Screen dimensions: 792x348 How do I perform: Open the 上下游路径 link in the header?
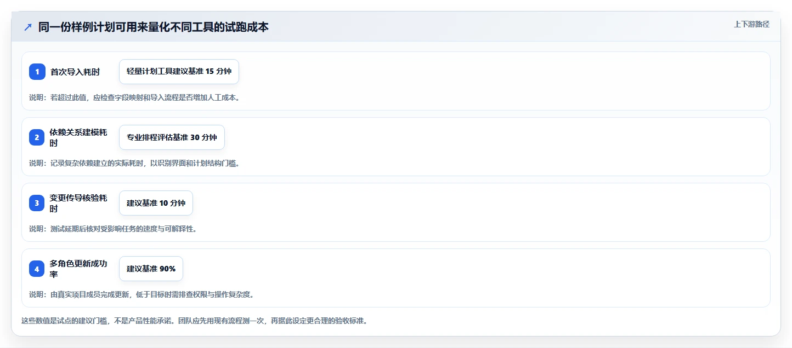pos(751,24)
